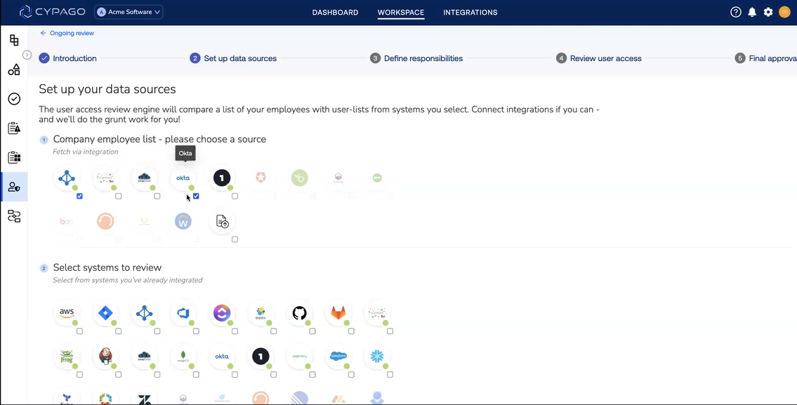Image resolution: width=797 pixels, height=405 pixels.
Task: Switch to the Dashboard tab
Action: 335,13
